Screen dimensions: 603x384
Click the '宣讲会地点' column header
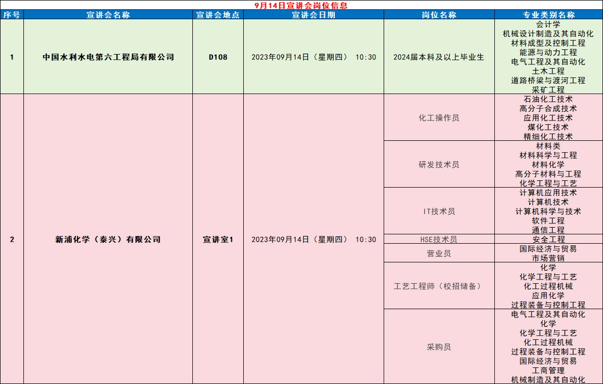[x=218, y=15]
